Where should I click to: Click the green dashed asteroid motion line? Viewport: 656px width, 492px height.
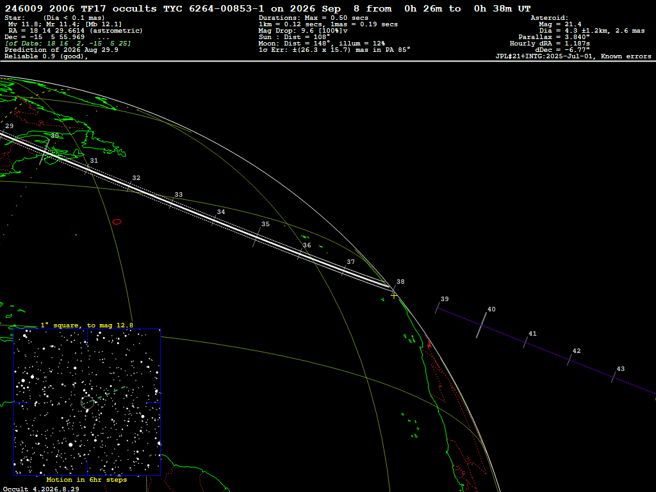point(108,394)
